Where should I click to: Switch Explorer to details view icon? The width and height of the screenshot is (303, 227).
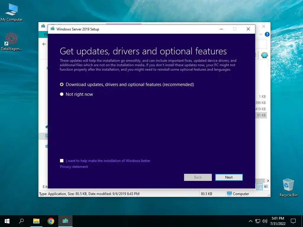[260, 187]
